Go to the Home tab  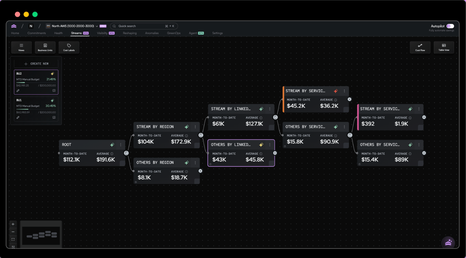click(15, 33)
